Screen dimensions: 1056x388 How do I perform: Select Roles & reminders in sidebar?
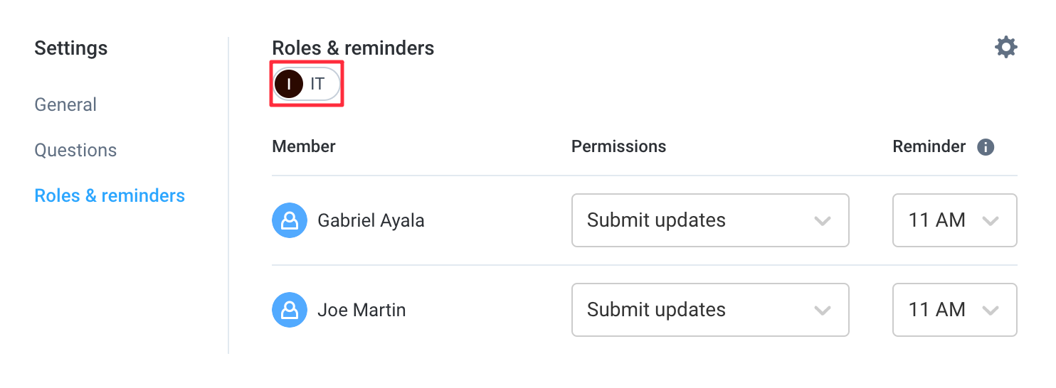[x=110, y=195]
